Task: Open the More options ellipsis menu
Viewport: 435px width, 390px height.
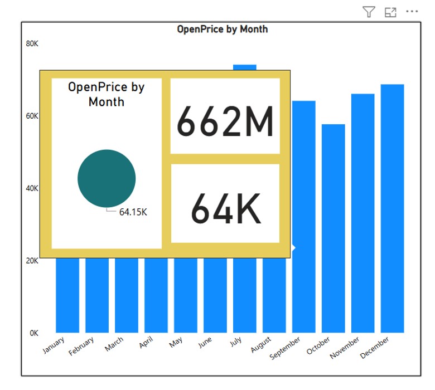Action: pyautogui.click(x=412, y=12)
